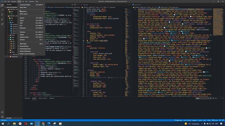This screenshot has height=126, width=225.
Task: Open File Explorer from taskbar
Action: (14, 124)
